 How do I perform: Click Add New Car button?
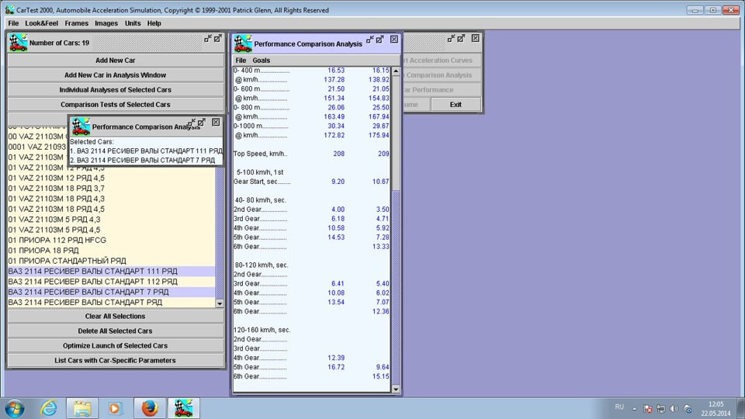click(x=116, y=61)
